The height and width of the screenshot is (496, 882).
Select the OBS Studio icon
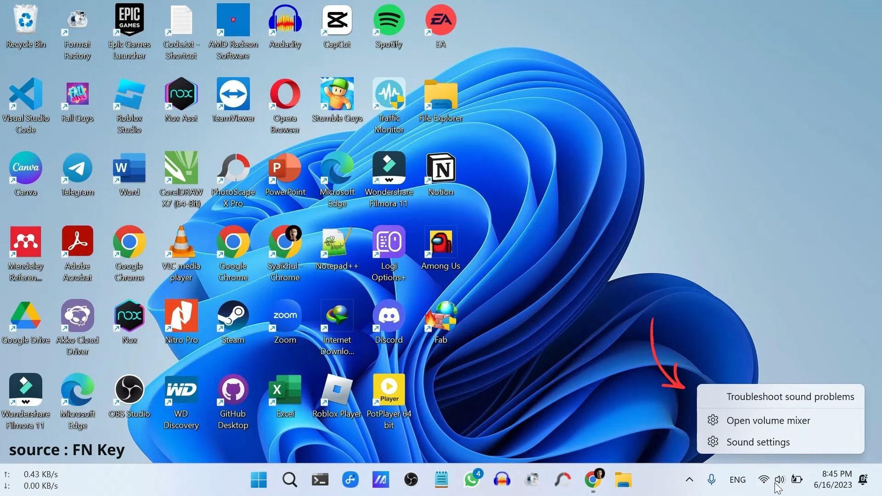[129, 396]
